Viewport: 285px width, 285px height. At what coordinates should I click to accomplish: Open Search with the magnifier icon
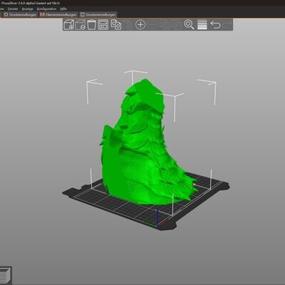[x=189, y=25]
